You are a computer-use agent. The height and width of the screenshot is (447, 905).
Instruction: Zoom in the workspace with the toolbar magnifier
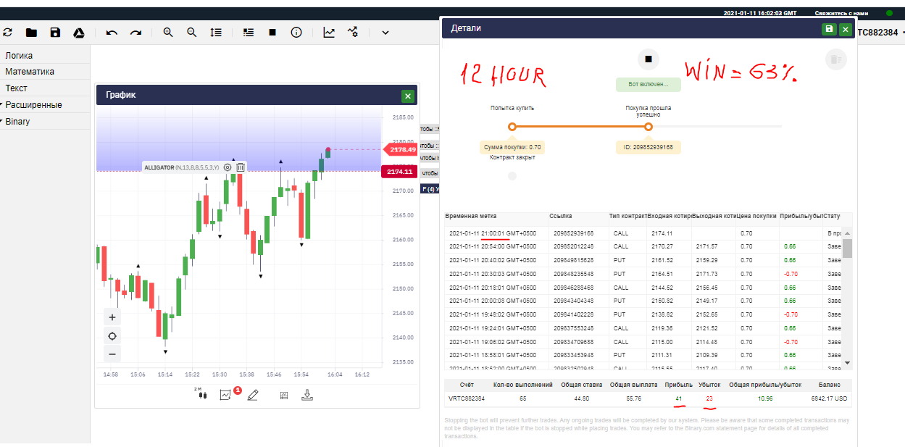168,33
